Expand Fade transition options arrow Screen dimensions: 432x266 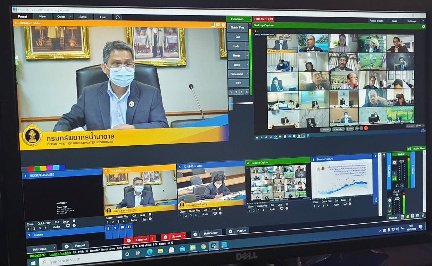click(x=247, y=46)
